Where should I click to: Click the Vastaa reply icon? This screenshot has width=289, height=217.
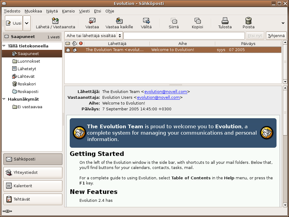pos(92,21)
